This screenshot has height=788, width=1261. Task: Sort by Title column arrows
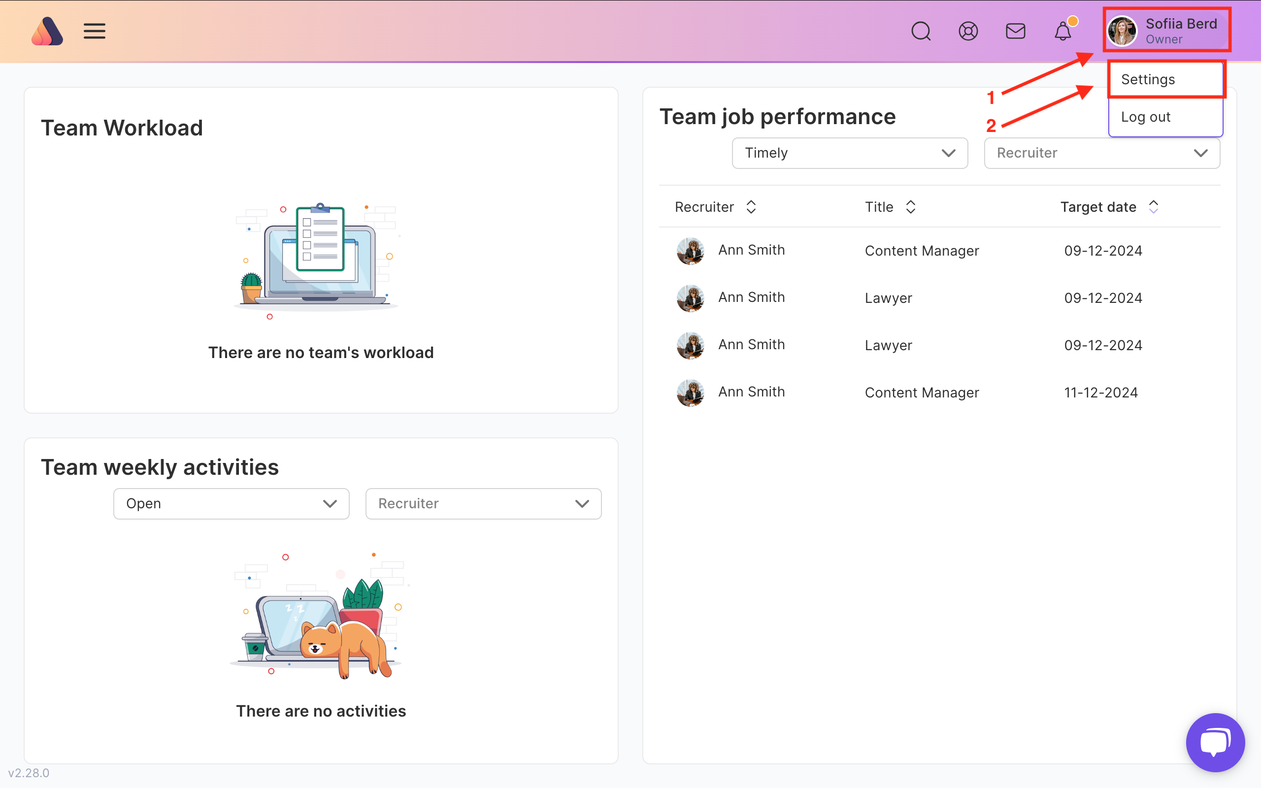[x=910, y=207]
